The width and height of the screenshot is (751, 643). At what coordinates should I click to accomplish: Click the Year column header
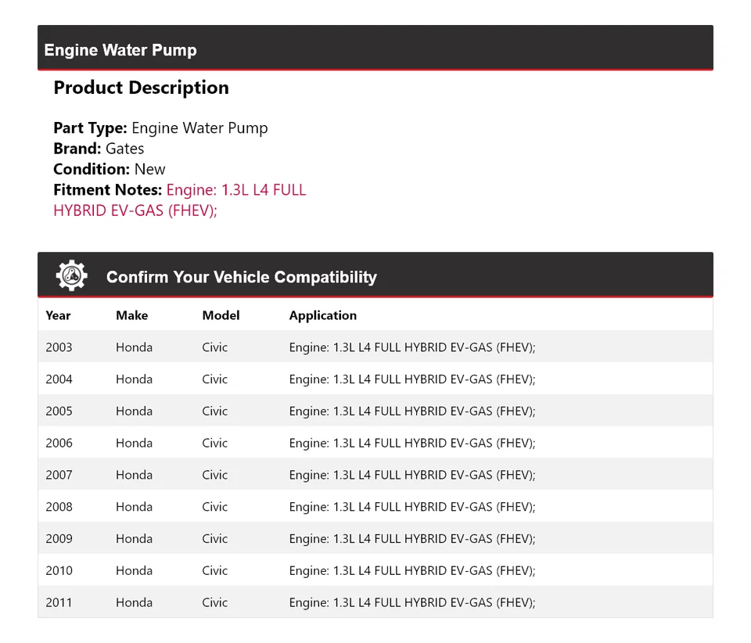(58, 315)
